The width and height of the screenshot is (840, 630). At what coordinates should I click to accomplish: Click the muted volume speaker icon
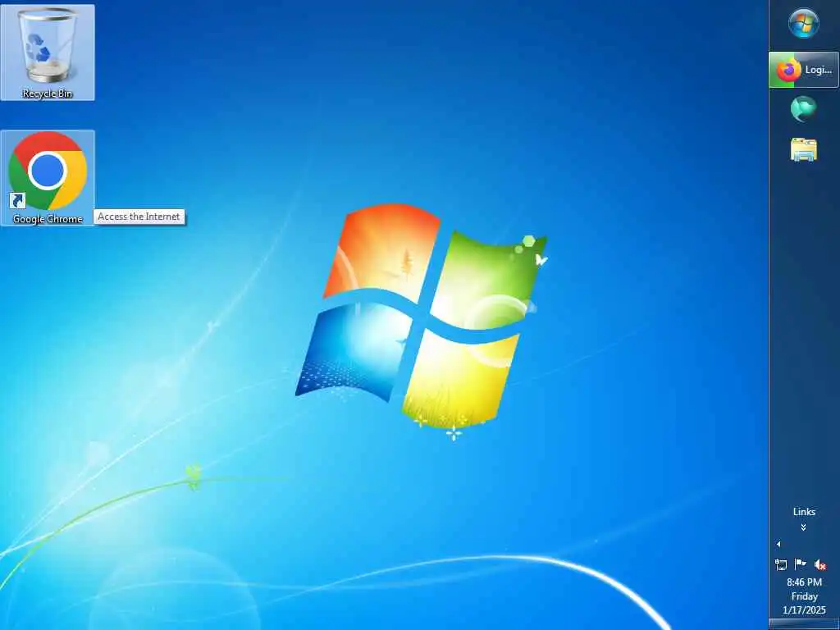pyautogui.click(x=820, y=564)
